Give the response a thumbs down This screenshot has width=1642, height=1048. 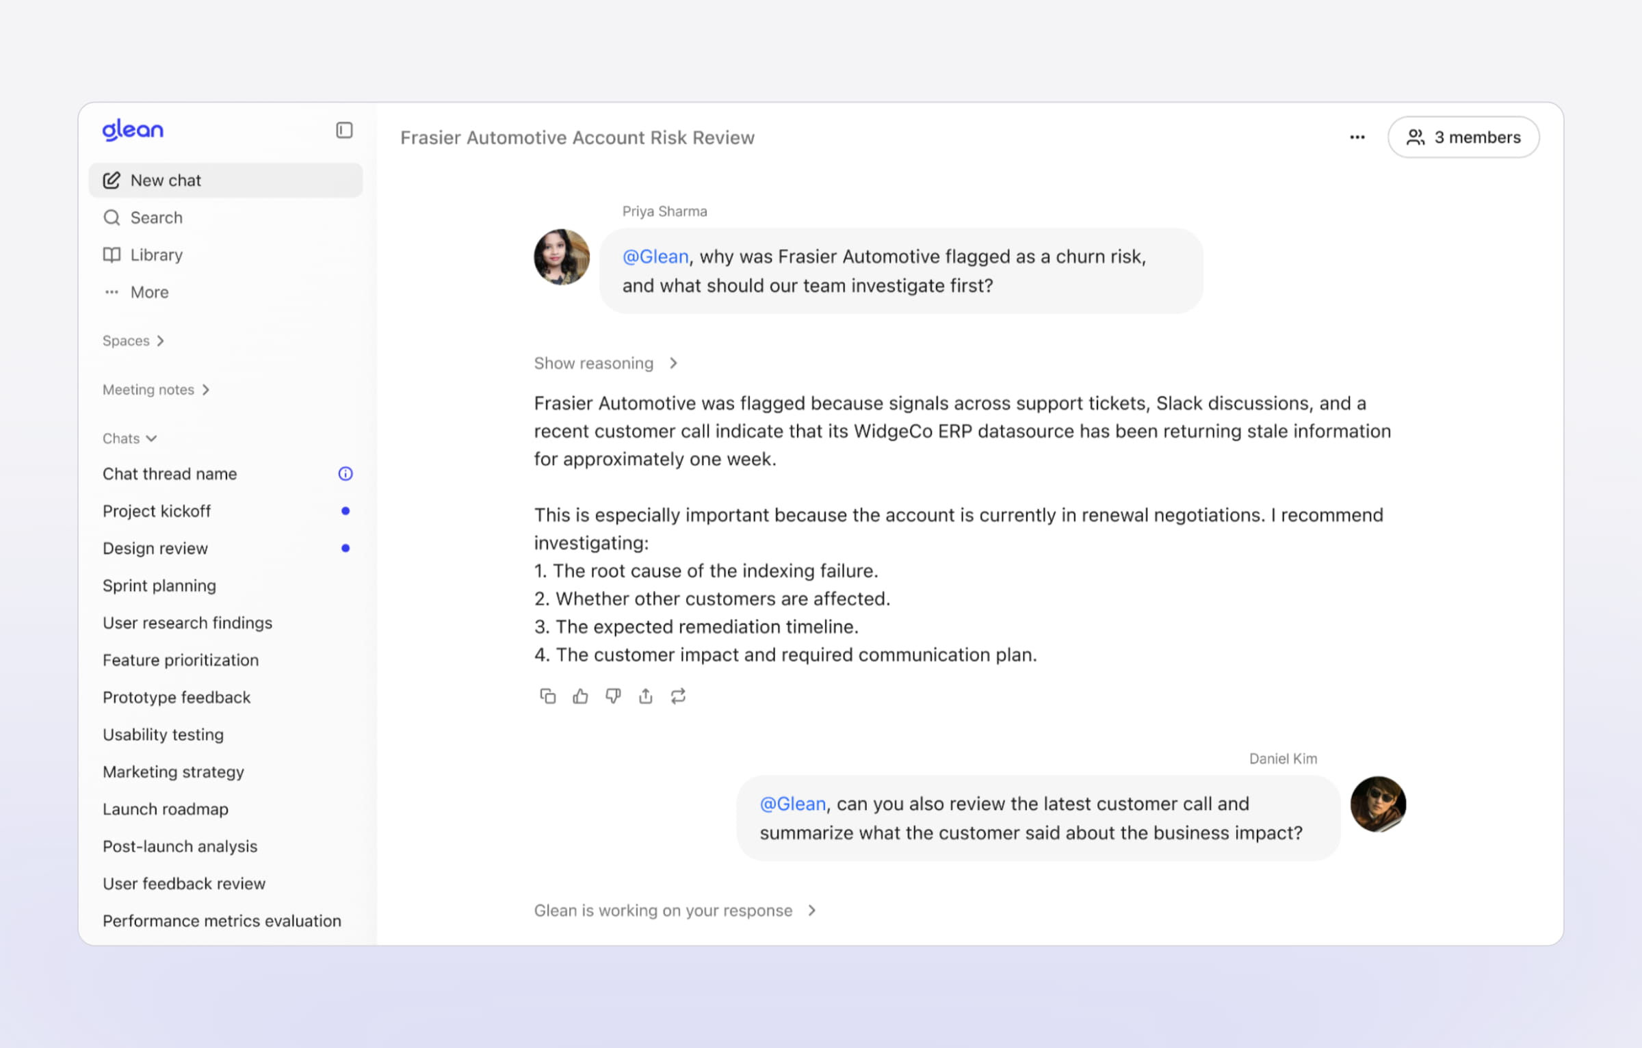tap(613, 696)
